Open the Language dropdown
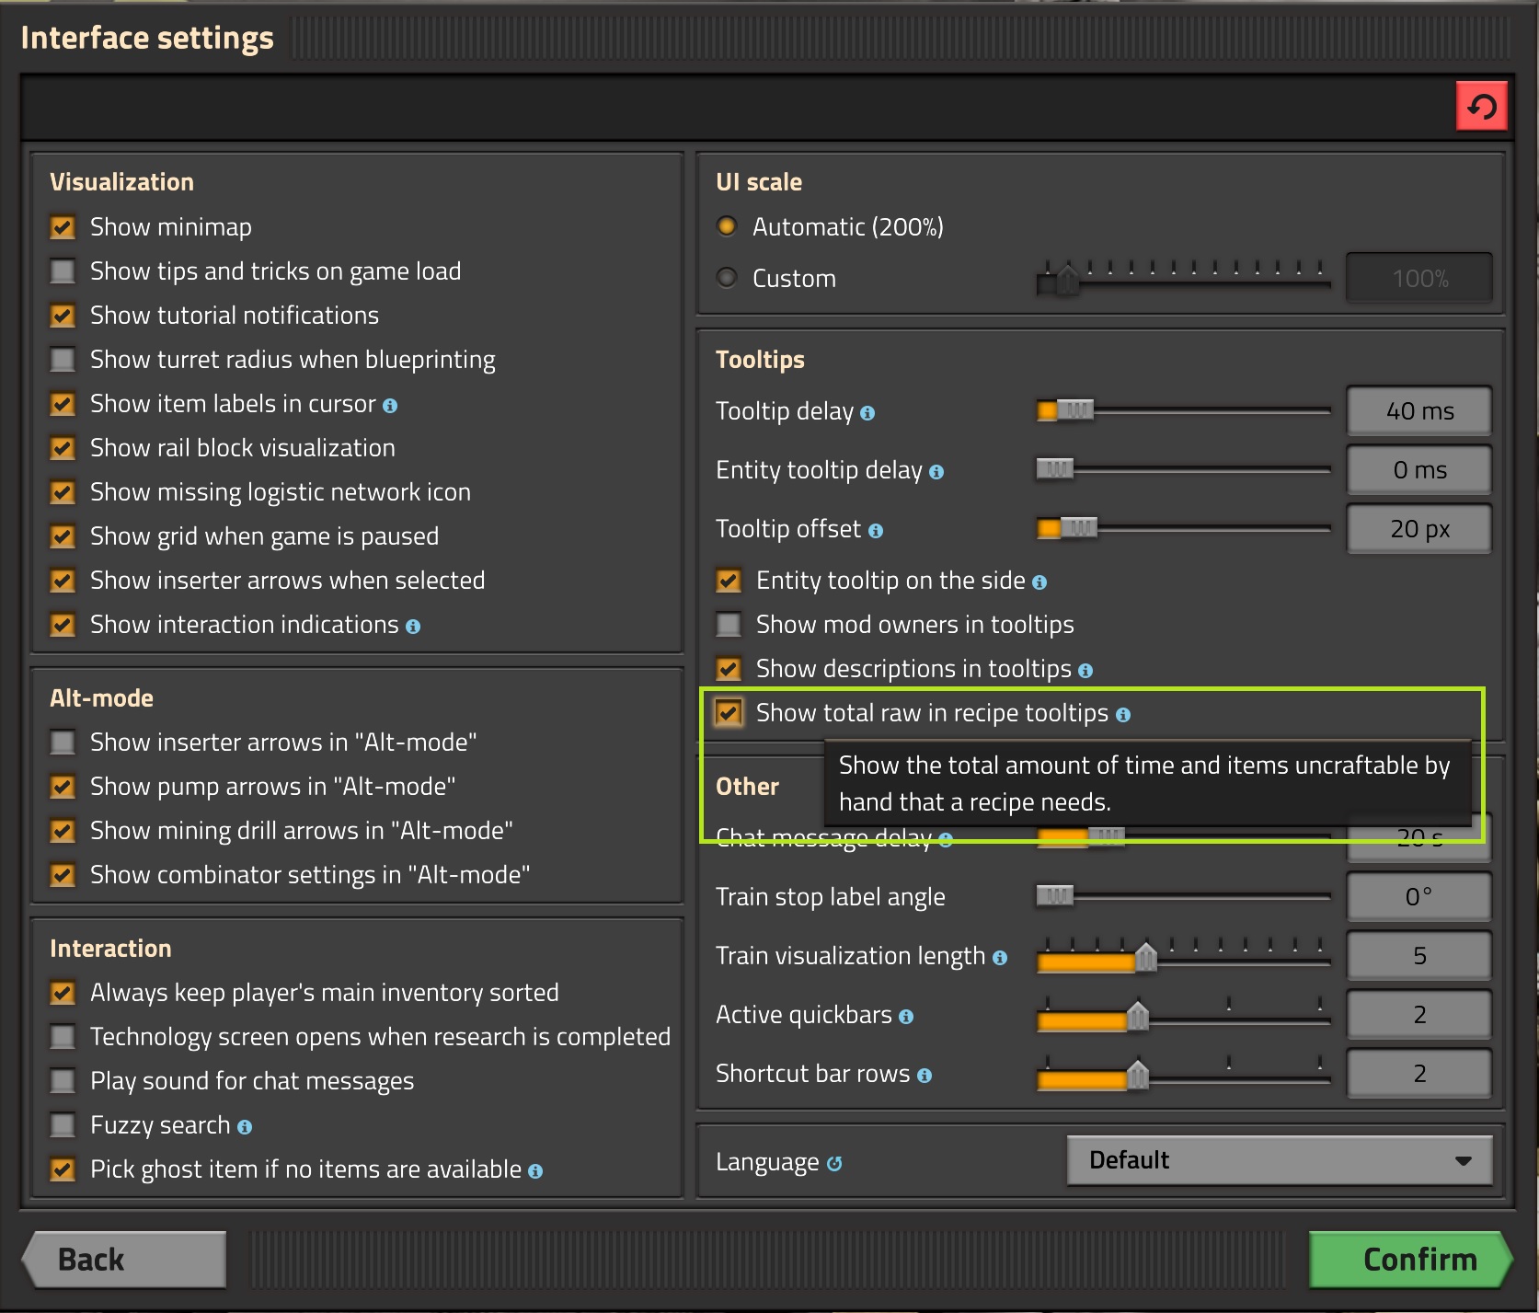1539x1313 pixels. coord(1279,1160)
